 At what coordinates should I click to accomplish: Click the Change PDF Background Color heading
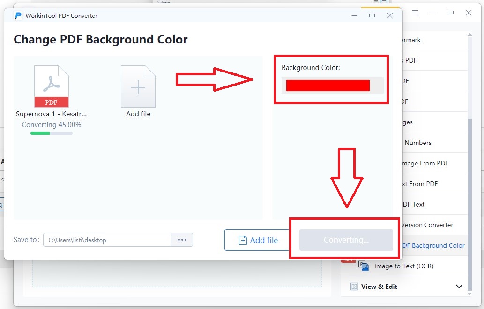point(101,40)
